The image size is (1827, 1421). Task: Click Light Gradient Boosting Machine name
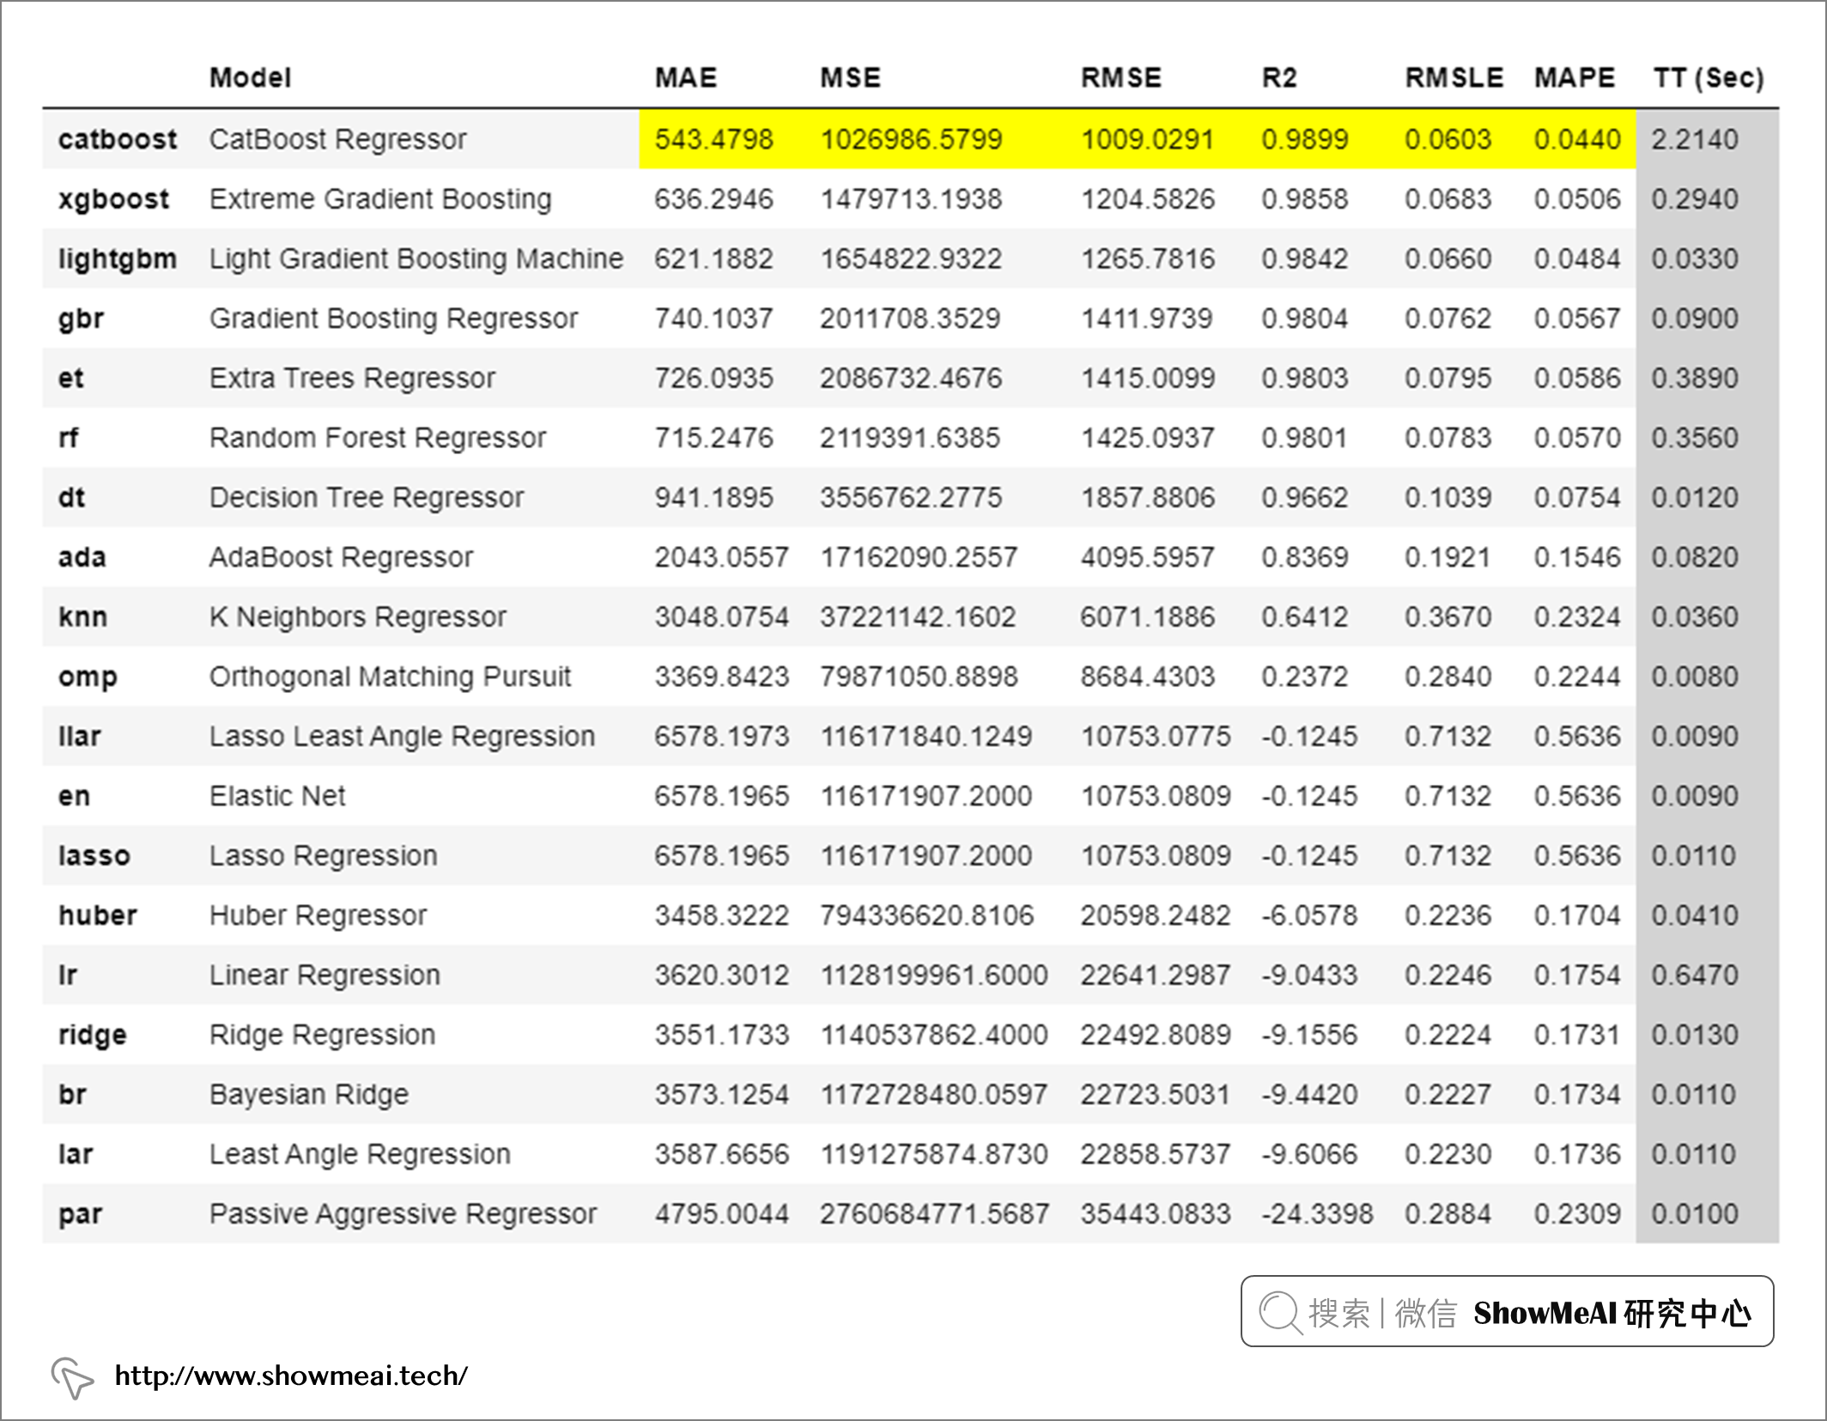416,258
